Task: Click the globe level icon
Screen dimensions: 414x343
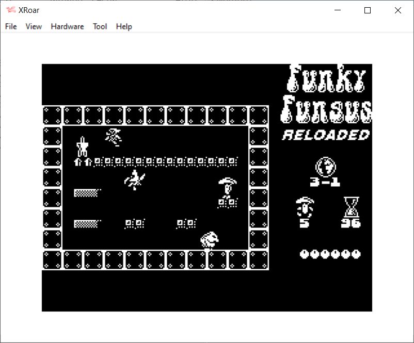Action: point(325,167)
